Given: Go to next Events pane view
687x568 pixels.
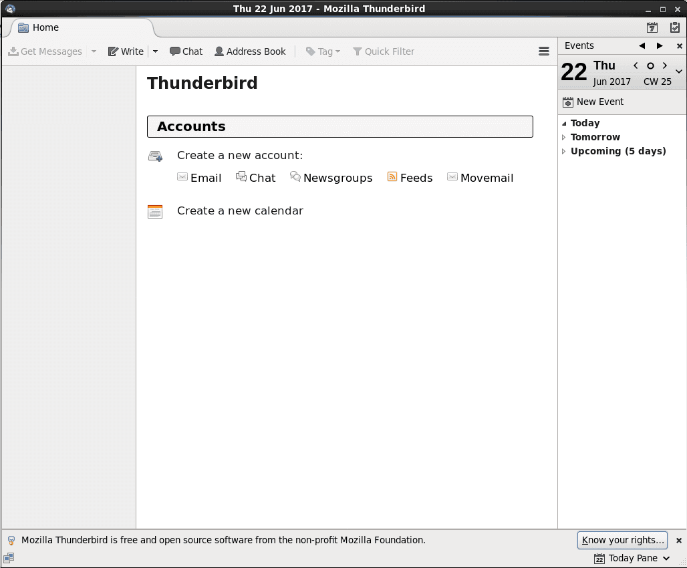Looking at the screenshot, I should (660, 45).
